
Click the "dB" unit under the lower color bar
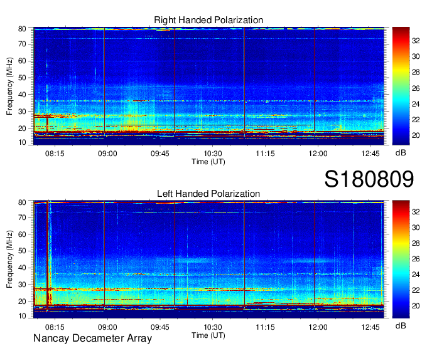click(401, 325)
